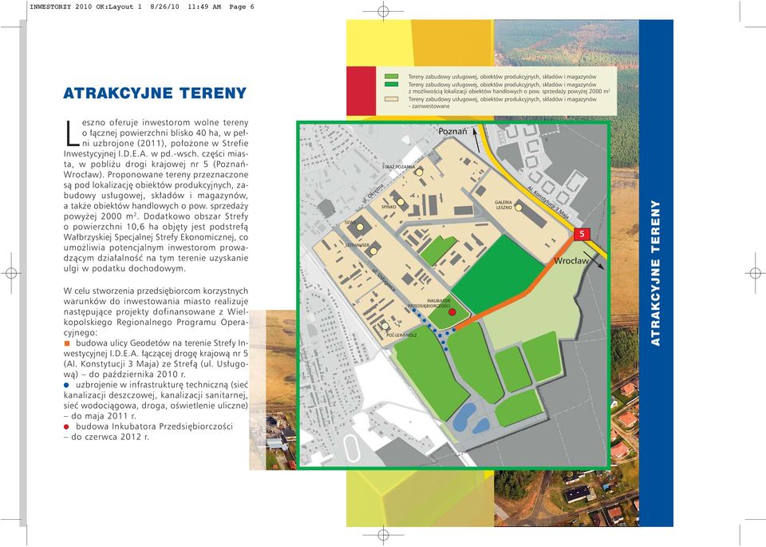Screen dimensions: 766x547
Task: Click legend line mentioning 'powyżej 2000 m²'
Action: 509,91
